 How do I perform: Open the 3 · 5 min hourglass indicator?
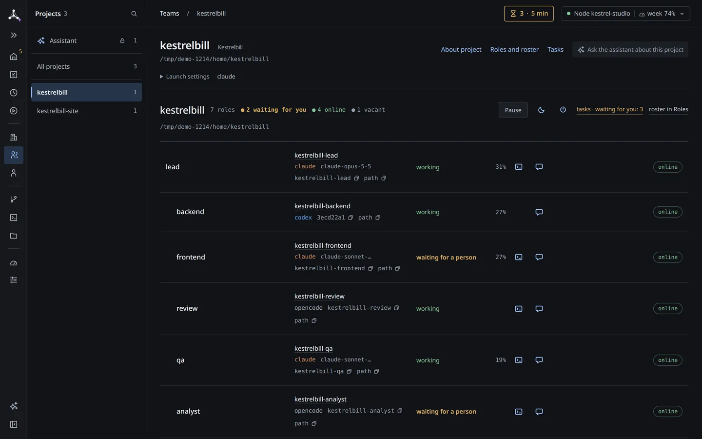pos(529,14)
